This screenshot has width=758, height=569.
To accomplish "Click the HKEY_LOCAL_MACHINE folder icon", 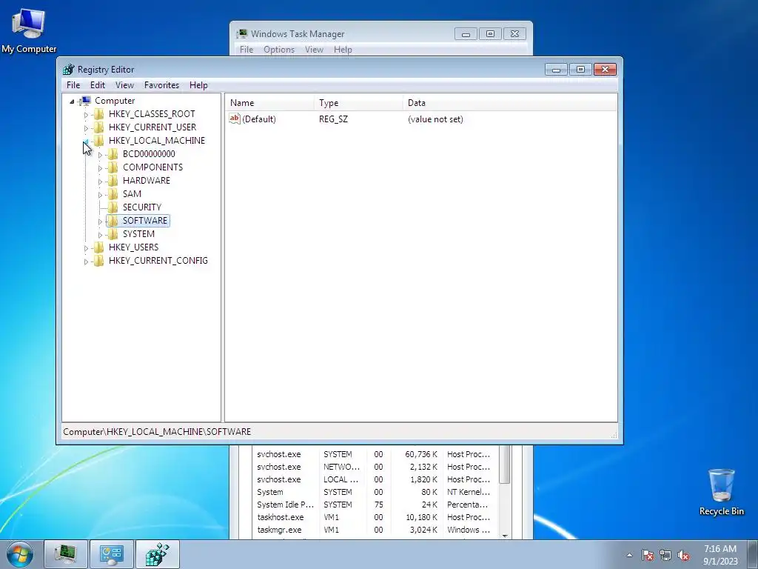I will click(x=98, y=140).
